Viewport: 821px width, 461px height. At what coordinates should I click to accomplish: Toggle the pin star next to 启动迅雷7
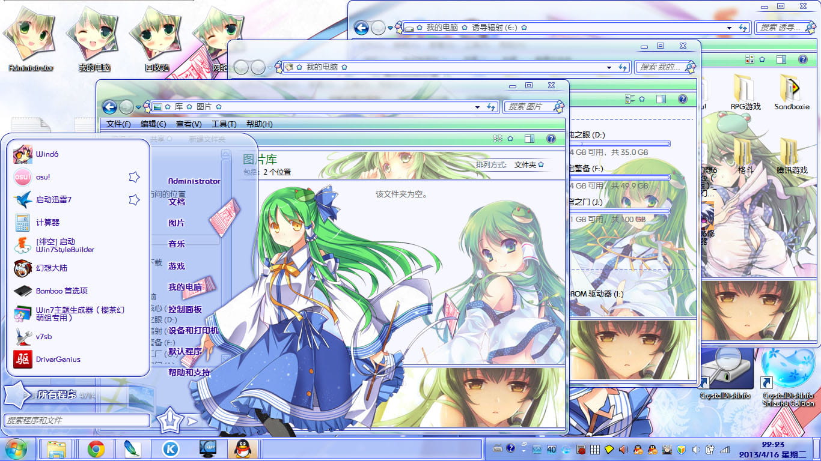(133, 199)
